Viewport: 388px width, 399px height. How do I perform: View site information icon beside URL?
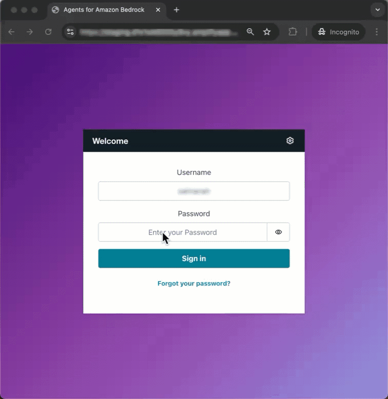70,32
